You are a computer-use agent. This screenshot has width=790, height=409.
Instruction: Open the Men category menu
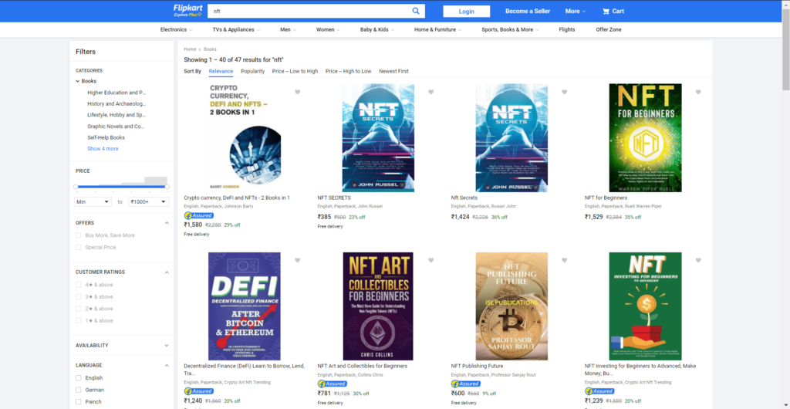(x=289, y=30)
